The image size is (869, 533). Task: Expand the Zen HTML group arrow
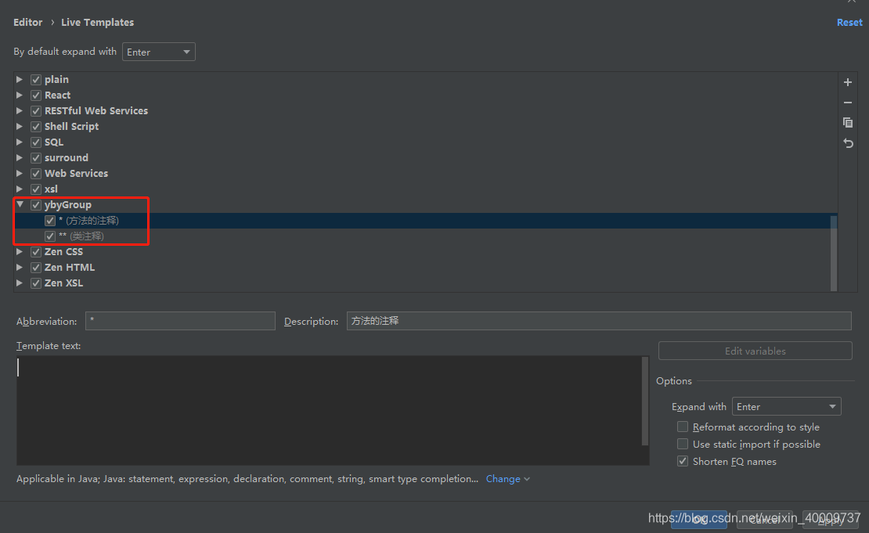click(20, 268)
